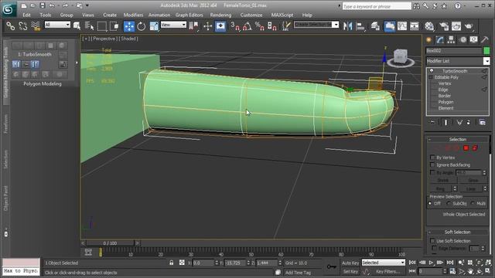The image size is (495, 278).
Task: Click the keyword search input field
Action: pos(377,6)
